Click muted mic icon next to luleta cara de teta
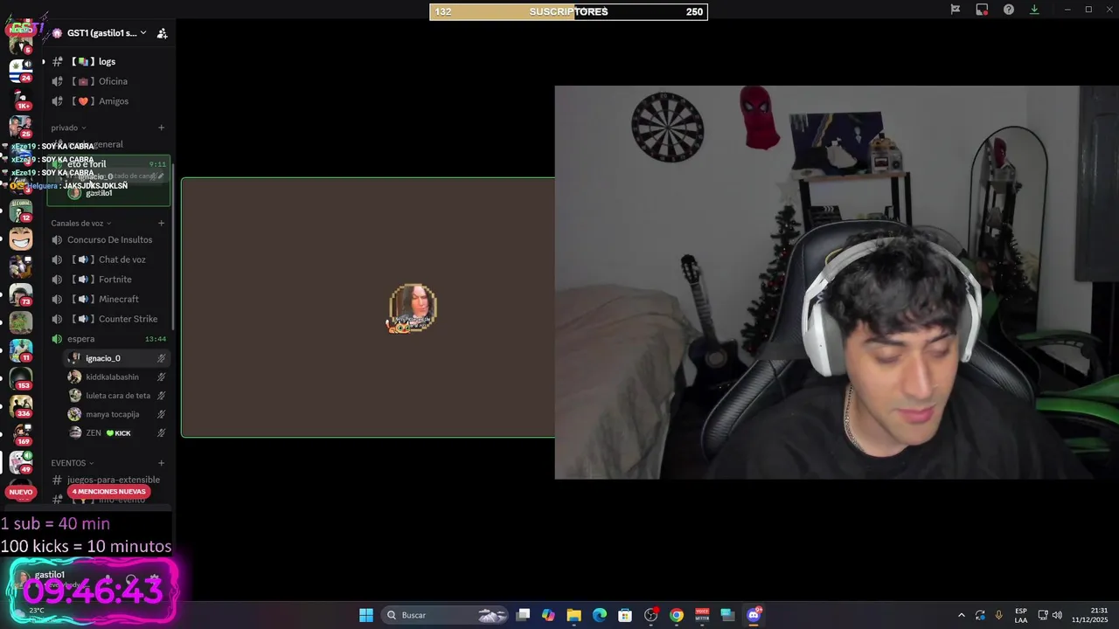The width and height of the screenshot is (1119, 629). tap(161, 396)
